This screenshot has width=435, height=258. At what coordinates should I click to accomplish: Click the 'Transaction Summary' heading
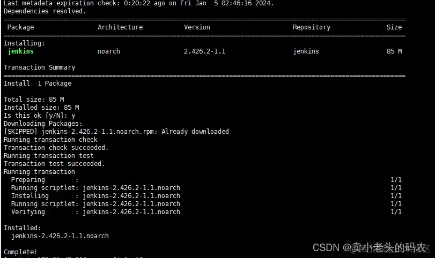tap(39, 67)
